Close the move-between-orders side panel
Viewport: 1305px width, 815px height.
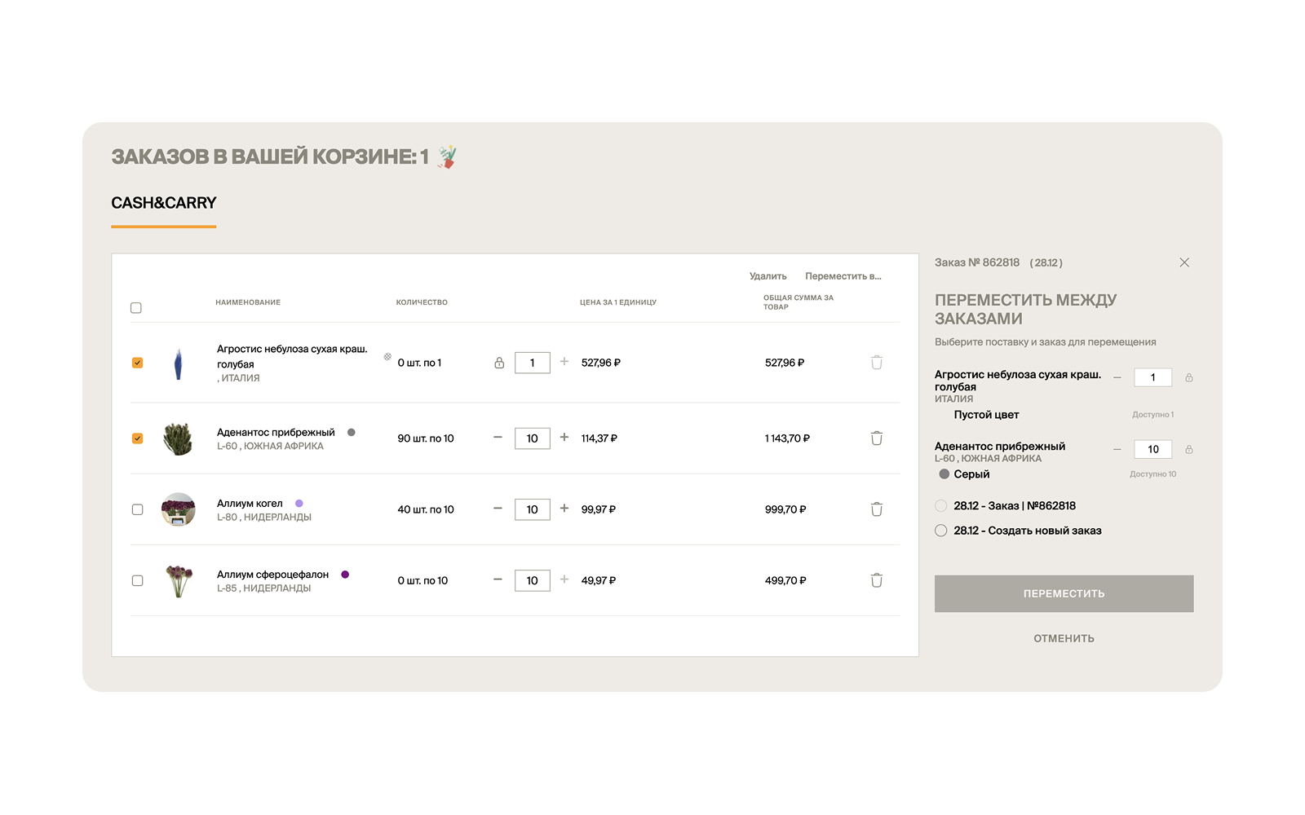point(1184,262)
